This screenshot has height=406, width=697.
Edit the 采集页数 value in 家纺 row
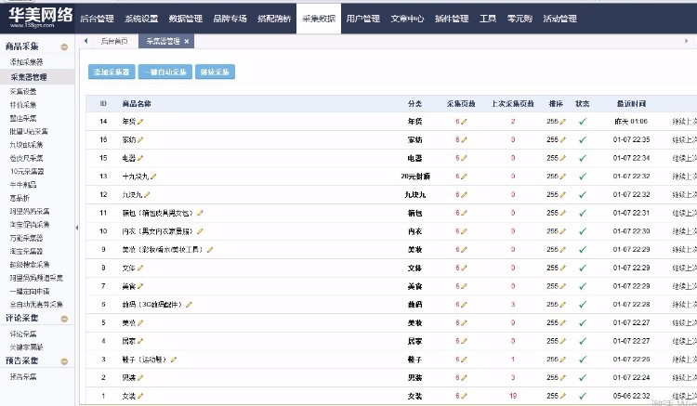coord(464,139)
